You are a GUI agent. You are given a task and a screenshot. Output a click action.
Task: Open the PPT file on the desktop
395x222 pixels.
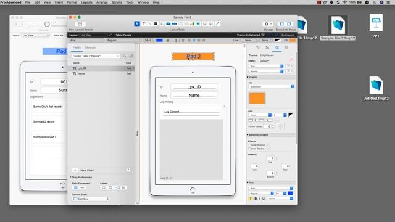(376, 26)
